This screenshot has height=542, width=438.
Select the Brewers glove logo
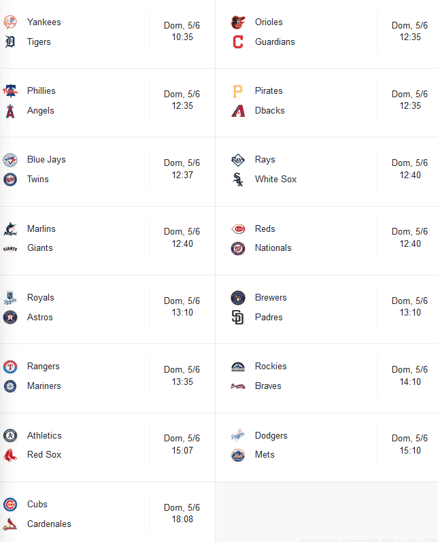[x=238, y=298]
